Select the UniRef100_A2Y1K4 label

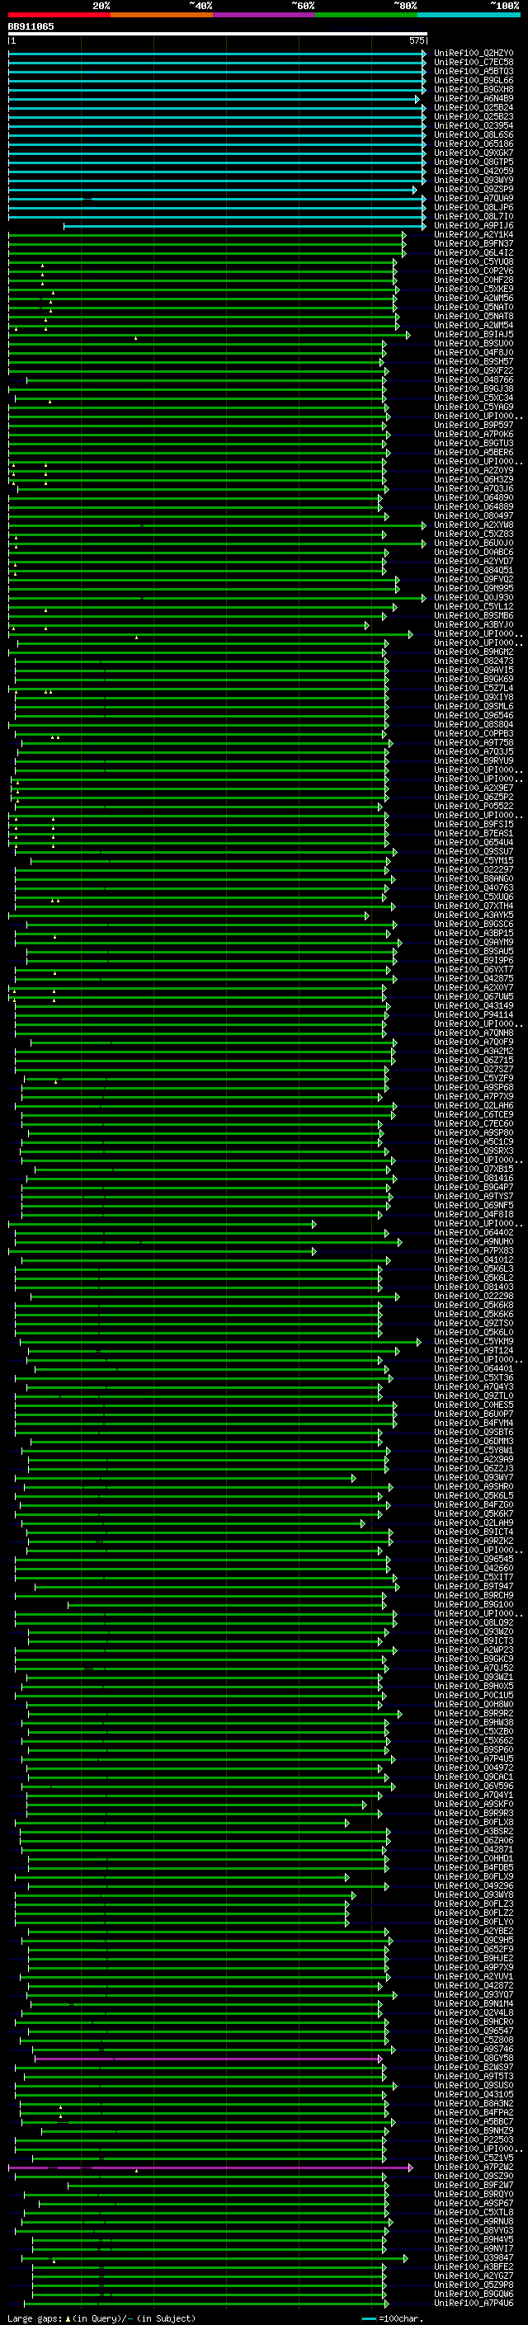pyautogui.click(x=474, y=235)
